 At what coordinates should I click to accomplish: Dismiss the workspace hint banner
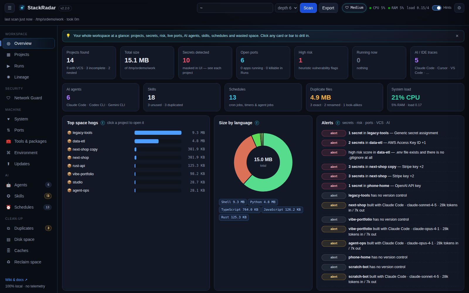click(457, 36)
